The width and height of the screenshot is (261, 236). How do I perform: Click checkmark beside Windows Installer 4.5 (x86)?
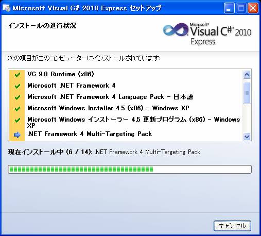[17, 109]
